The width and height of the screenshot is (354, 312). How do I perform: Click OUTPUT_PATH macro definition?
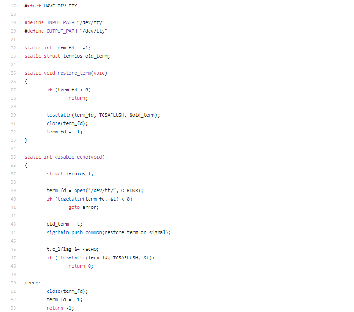click(x=62, y=31)
